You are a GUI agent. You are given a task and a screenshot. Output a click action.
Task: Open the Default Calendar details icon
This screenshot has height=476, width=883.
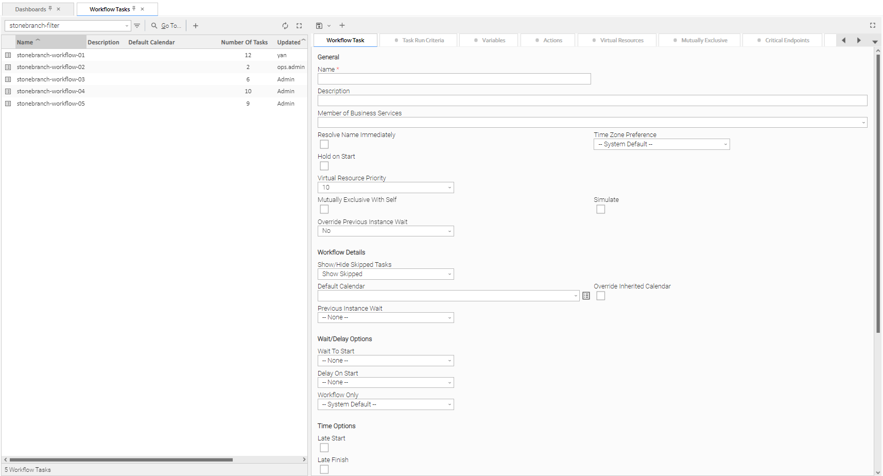click(586, 296)
